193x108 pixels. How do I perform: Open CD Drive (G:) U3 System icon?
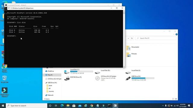(x=97, y=78)
